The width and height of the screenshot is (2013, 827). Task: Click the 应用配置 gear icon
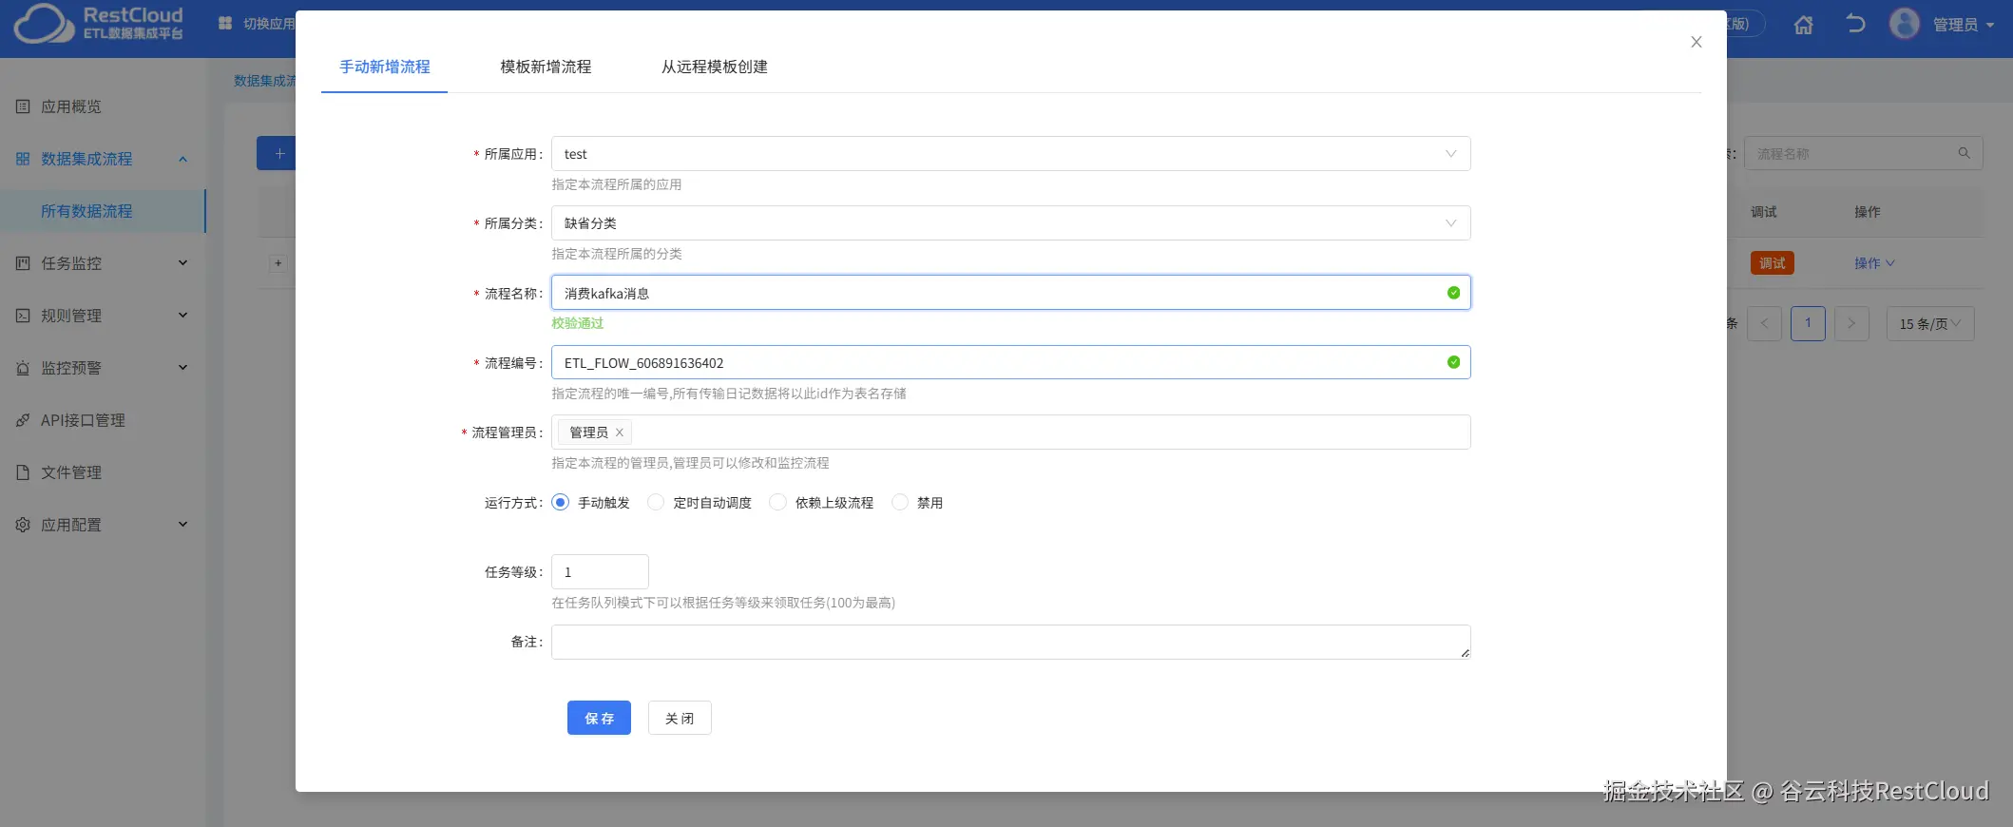pos(23,525)
